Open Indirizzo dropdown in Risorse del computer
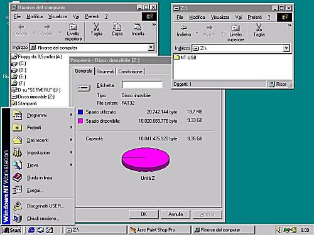314x235 pixels. coord(151,48)
